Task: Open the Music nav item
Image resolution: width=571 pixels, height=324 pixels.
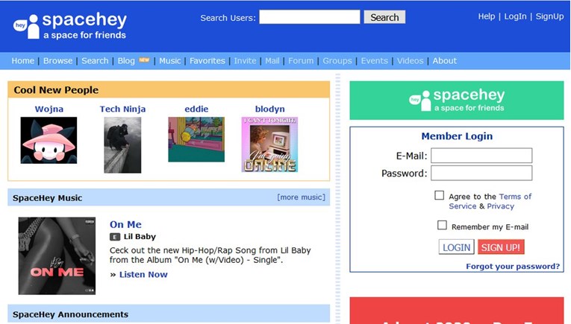Action: click(x=170, y=60)
